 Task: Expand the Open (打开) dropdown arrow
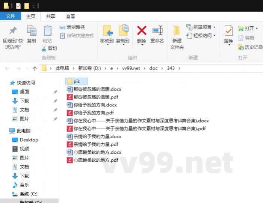[257, 28]
